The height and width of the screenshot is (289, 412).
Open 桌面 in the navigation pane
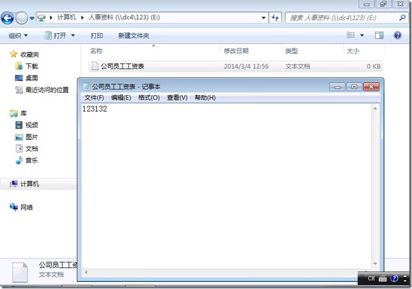(32, 78)
